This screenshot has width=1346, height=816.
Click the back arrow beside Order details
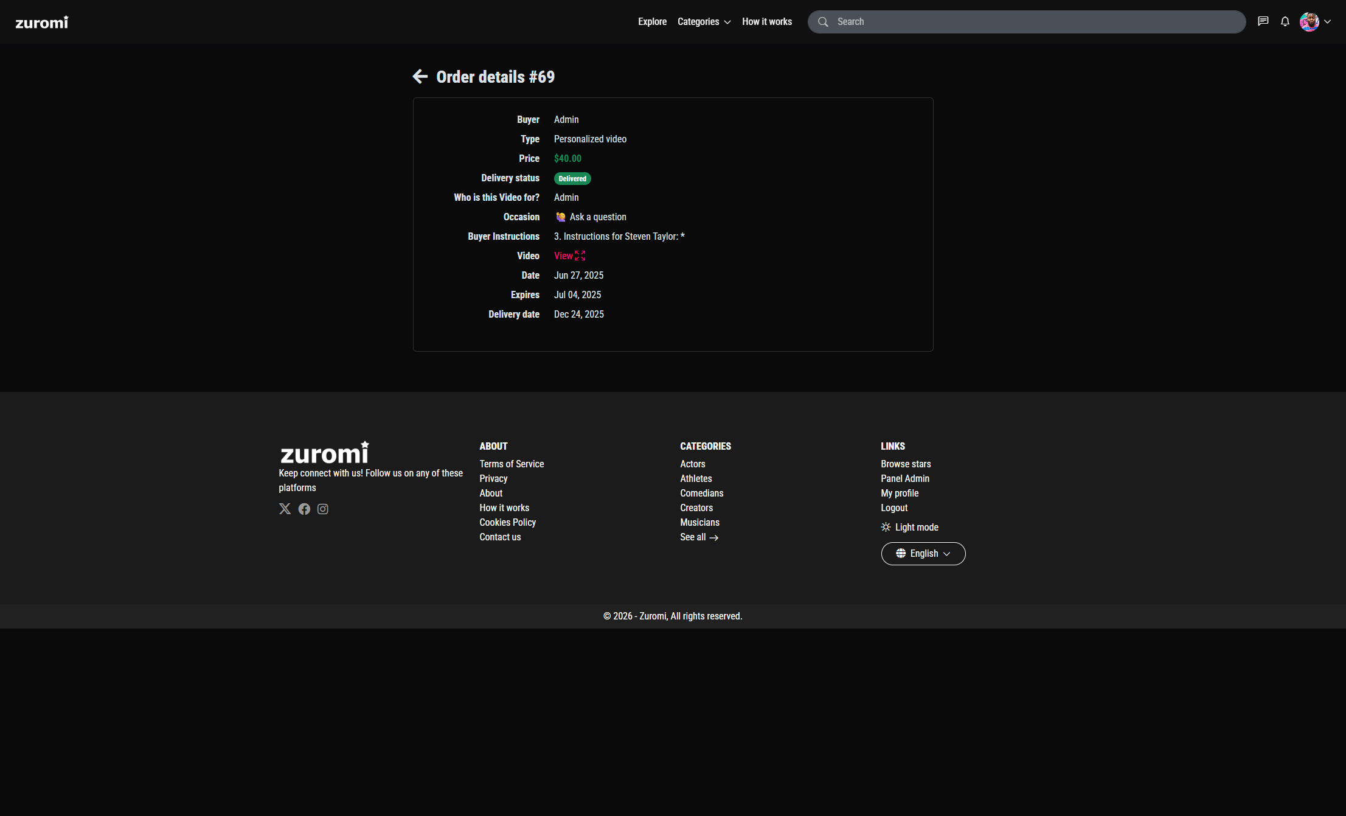click(x=420, y=77)
